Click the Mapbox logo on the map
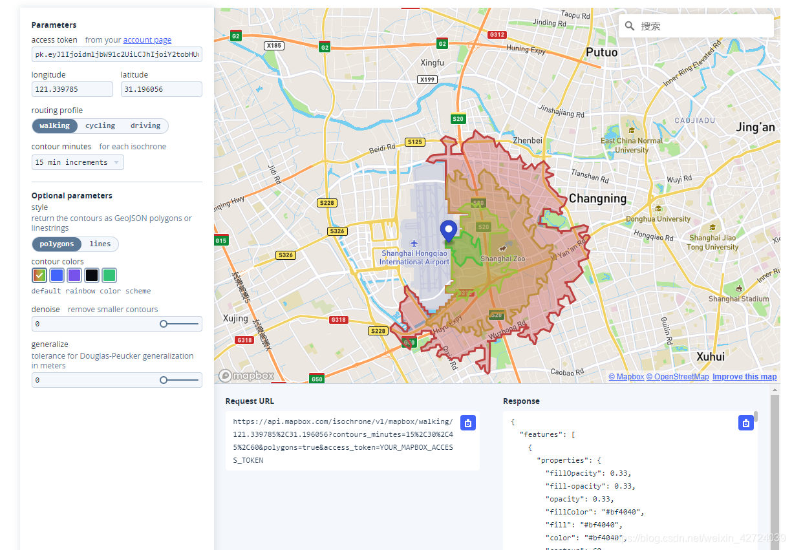This screenshot has height=550, width=792. point(246,375)
